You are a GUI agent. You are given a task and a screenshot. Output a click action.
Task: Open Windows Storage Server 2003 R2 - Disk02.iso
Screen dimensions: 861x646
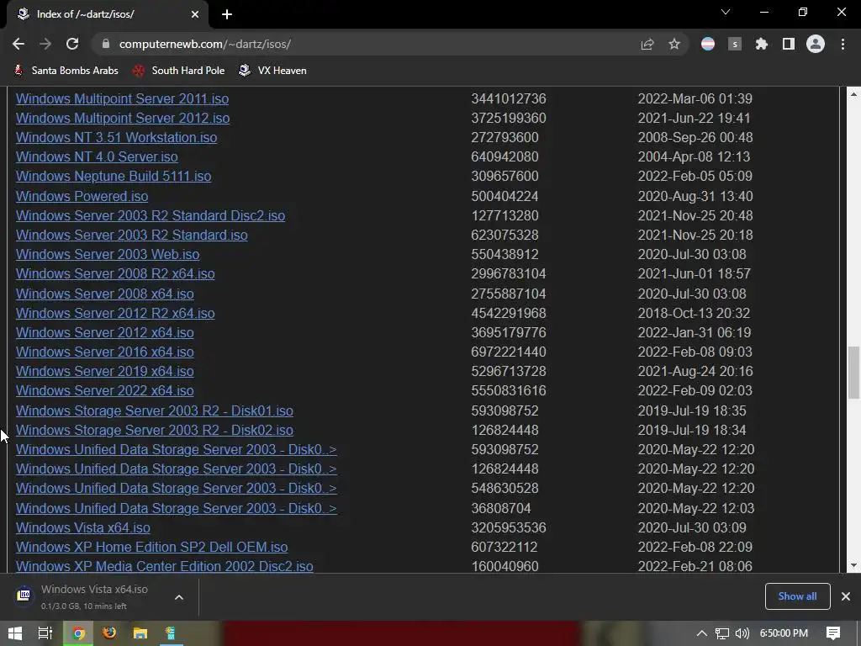(x=155, y=430)
